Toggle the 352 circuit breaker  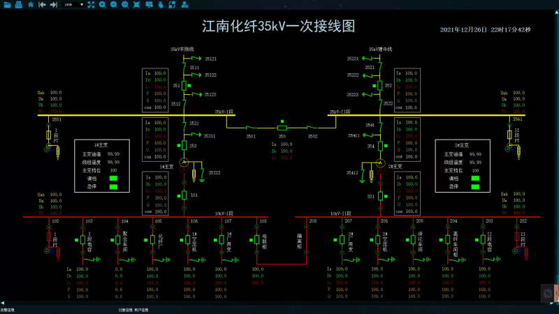(379, 86)
